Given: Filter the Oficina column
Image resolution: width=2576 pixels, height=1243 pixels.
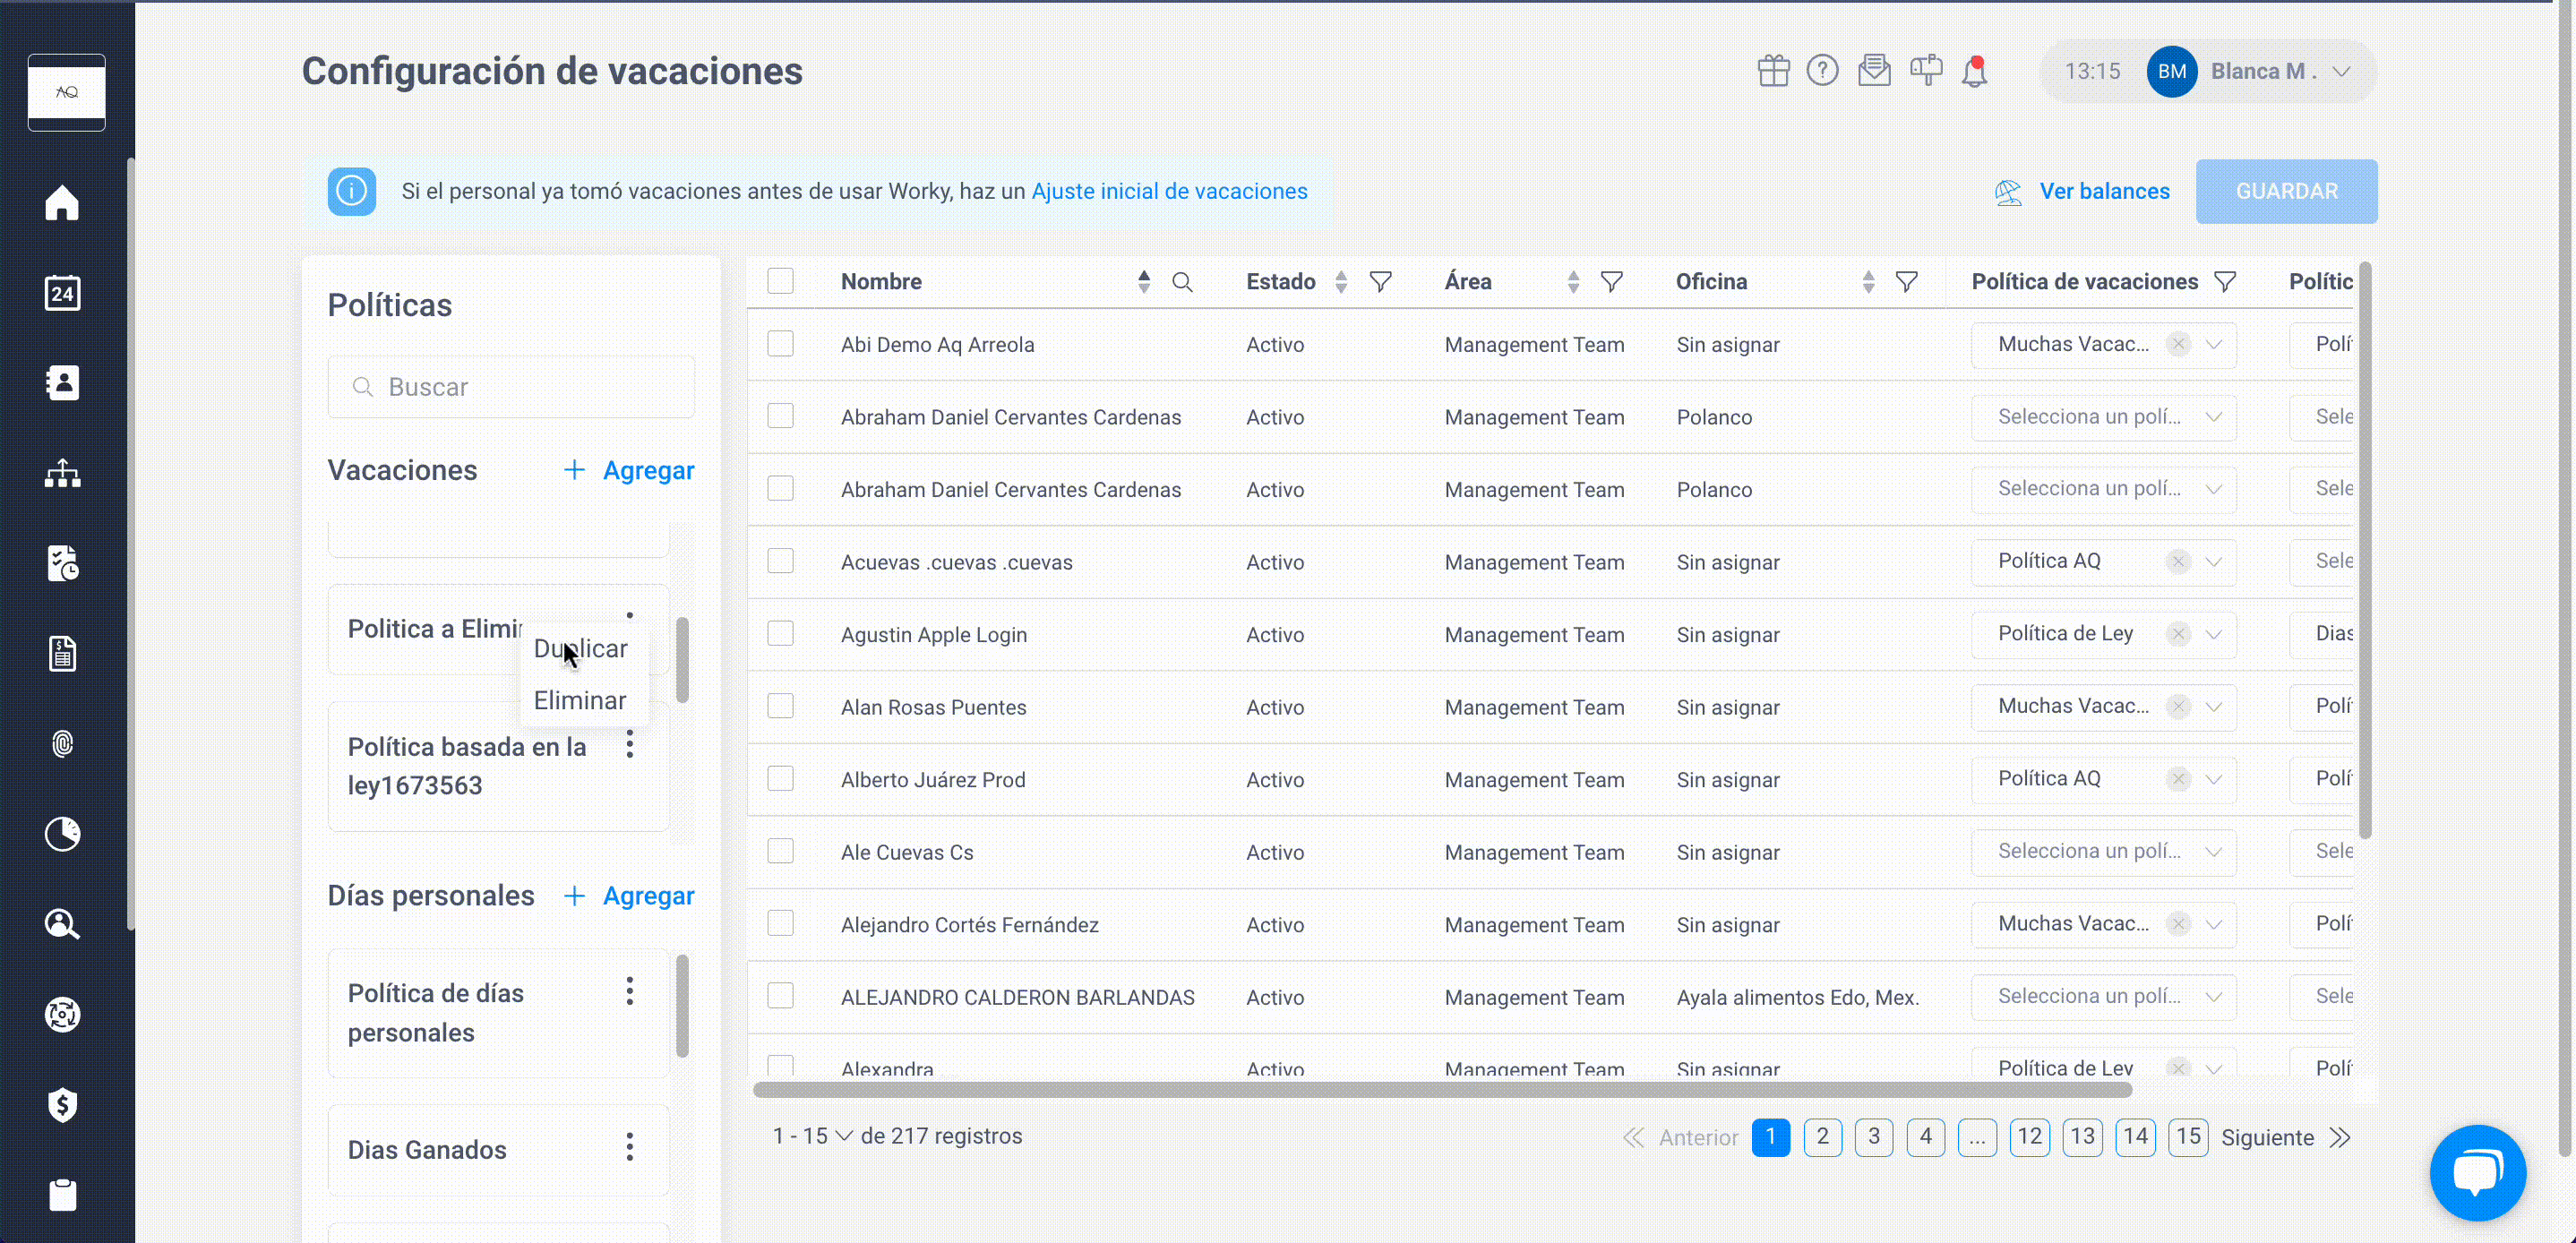Looking at the screenshot, I should point(1907,282).
